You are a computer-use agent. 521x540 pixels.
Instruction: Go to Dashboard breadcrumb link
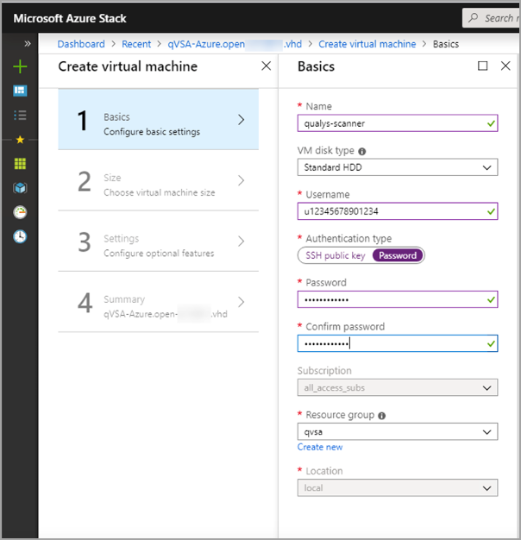coord(81,44)
